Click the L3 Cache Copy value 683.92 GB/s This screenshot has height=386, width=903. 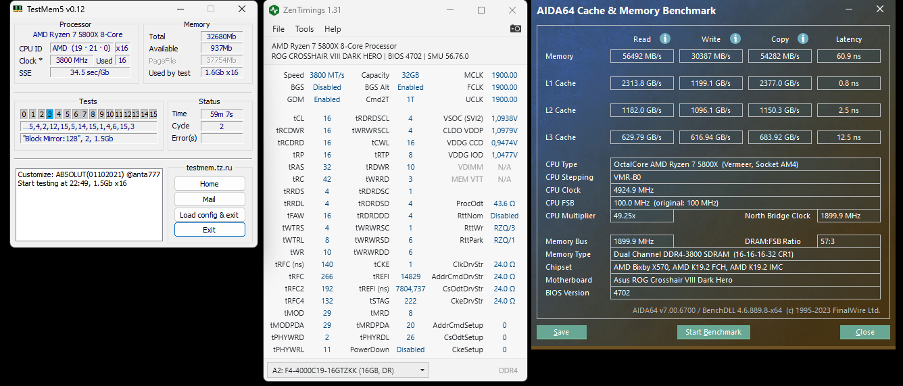(x=780, y=137)
